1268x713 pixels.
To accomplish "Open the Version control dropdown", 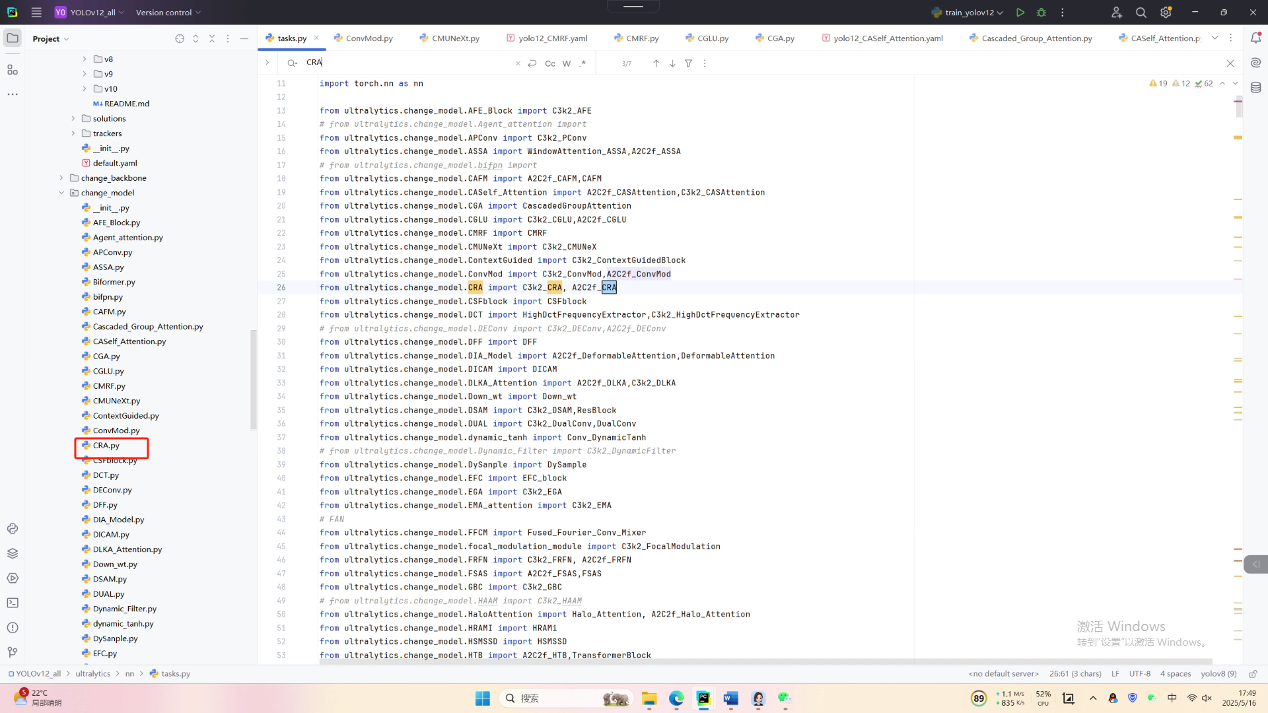I will click(x=168, y=13).
